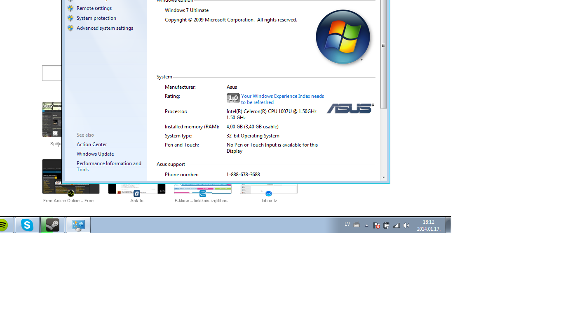Click phone number 1-888-678-3688
The height and width of the screenshot is (317, 563).
243,175
